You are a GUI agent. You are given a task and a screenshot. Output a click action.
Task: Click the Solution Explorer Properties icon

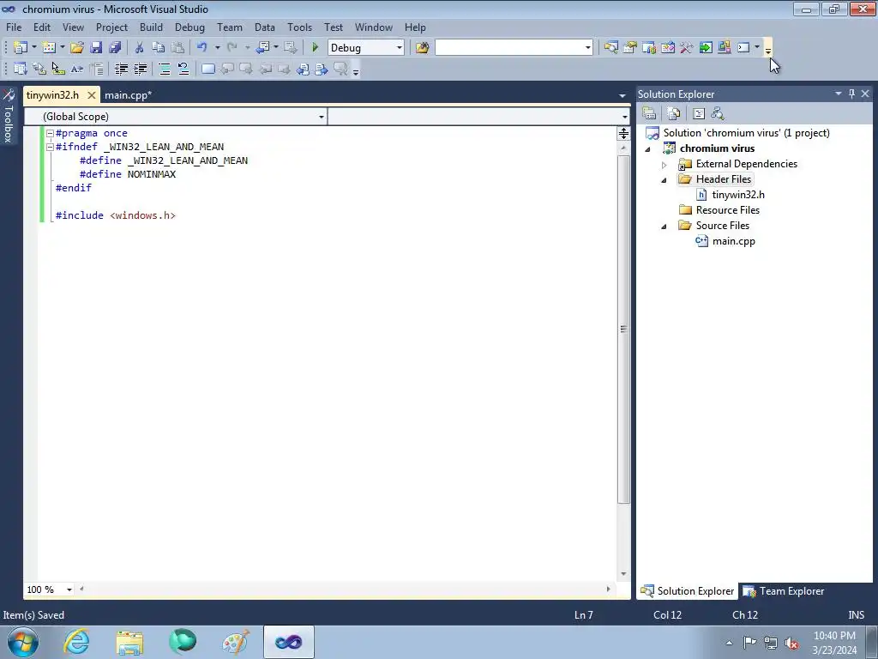pyautogui.click(x=649, y=114)
